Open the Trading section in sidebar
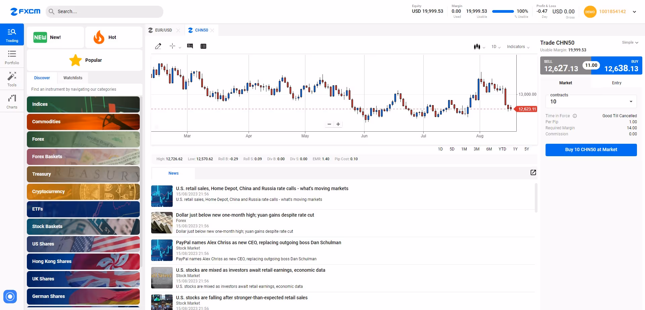The width and height of the screenshot is (645, 310). 12,35
